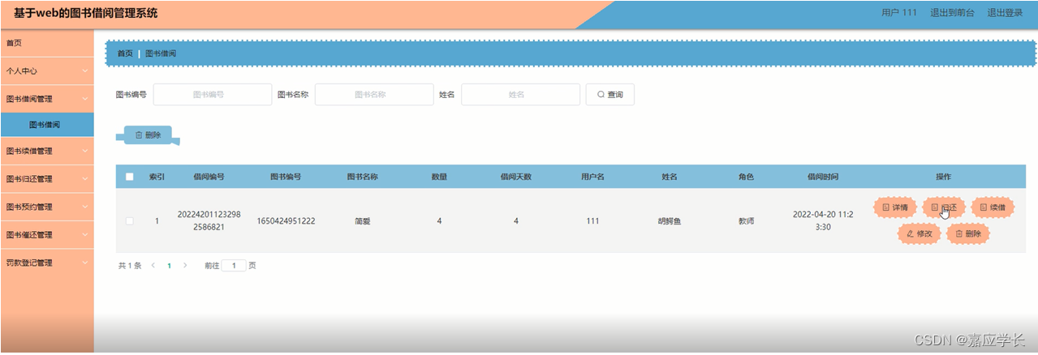Open 图书归还管理 in the sidebar
Image resolution: width=1038 pixels, height=355 pixels.
point(47,179)
